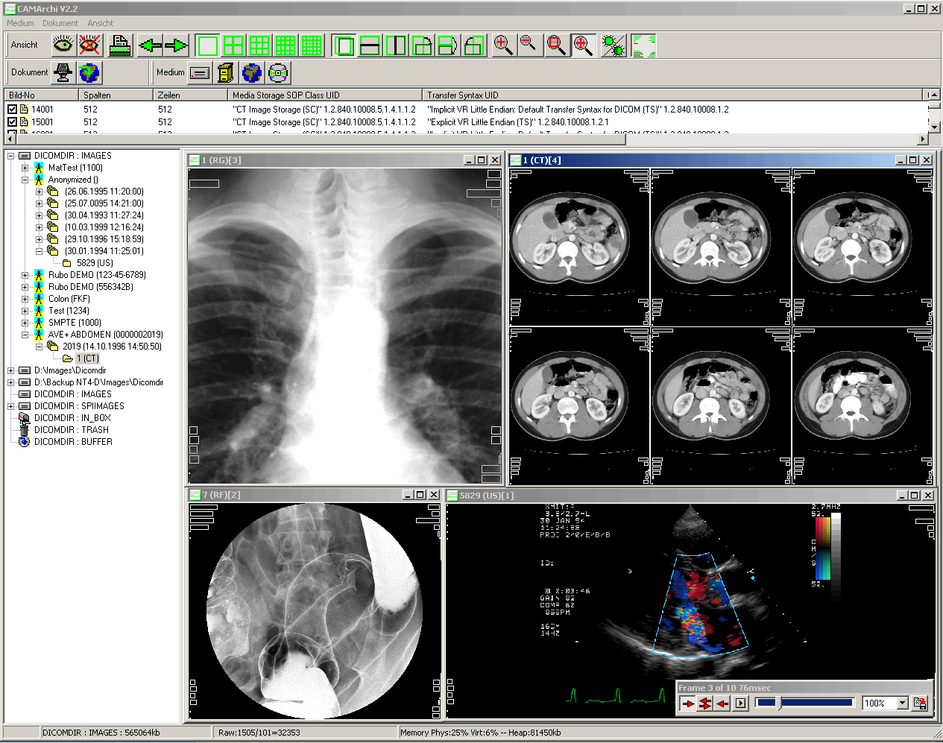Collapse the AVE+ ABDOMEN (0000002019) node
Screen dimensions: 943x743
click(x=25, y=335)
